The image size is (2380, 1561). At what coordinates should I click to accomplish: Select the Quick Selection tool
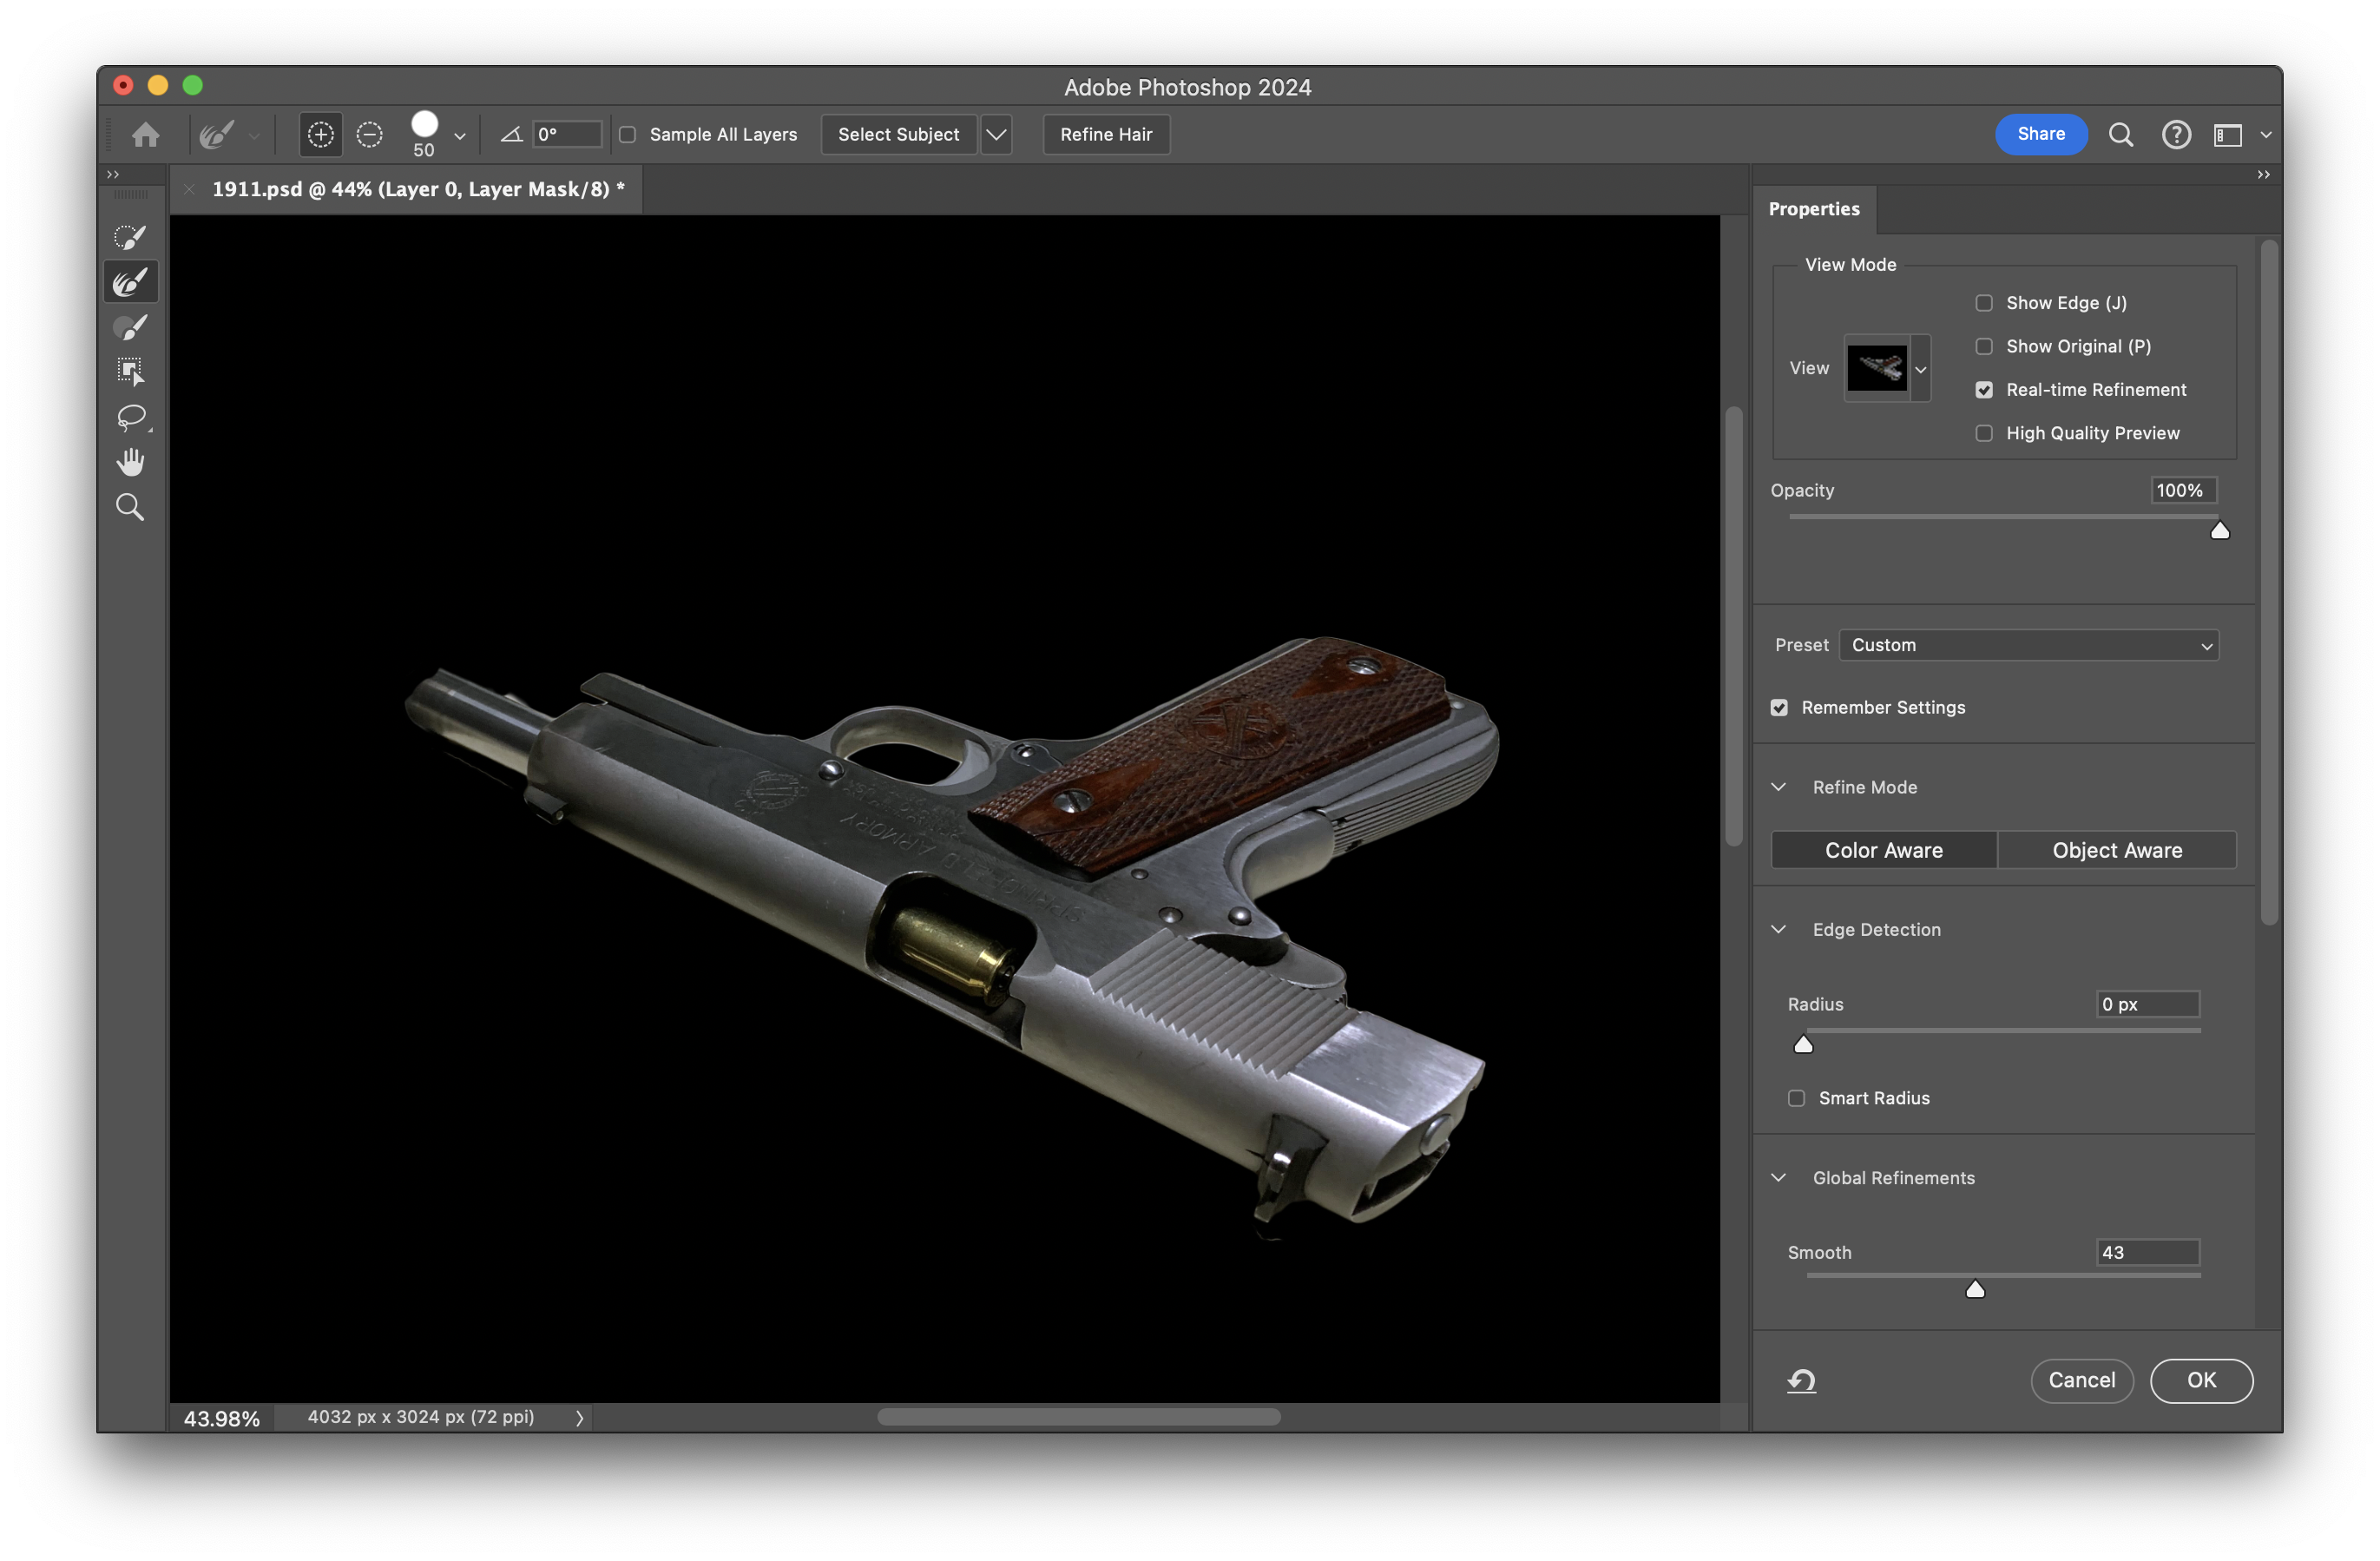coord(130,237)
